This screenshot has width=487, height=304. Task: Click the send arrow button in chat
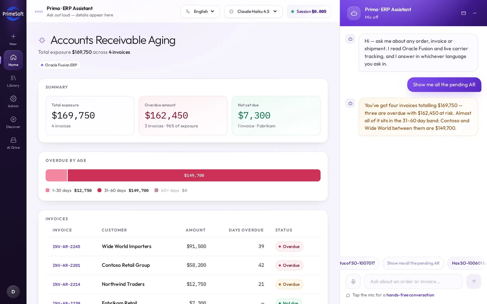coord(474,282)
